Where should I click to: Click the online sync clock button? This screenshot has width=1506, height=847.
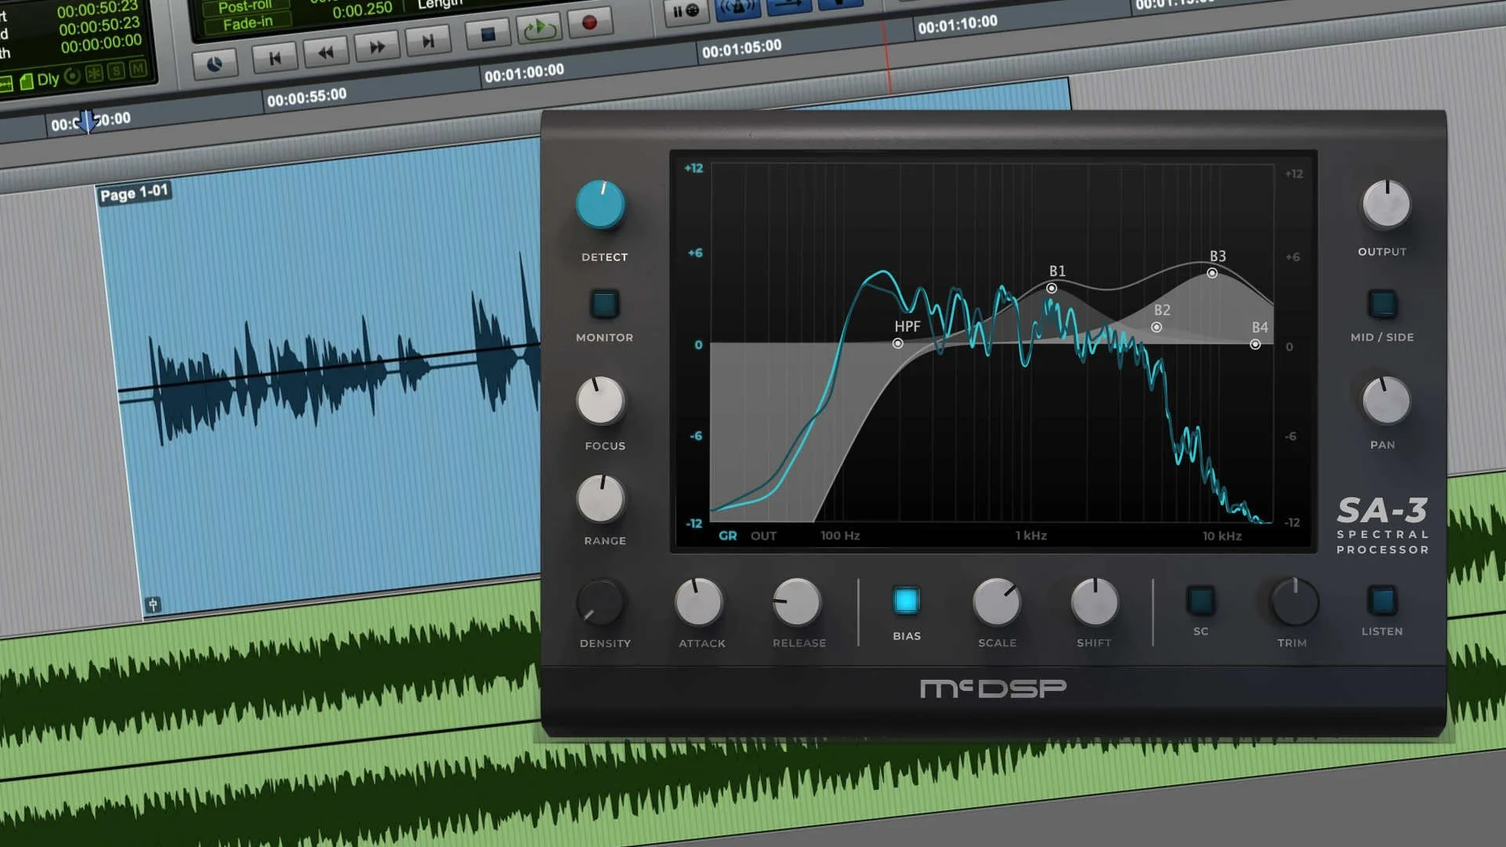point(214,64)
